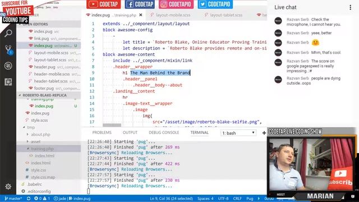The width and height of the screenshot is (359, 202).
Task: Open the Search view in activity bar
Action: pyautogui.click(x=8, y=34)
